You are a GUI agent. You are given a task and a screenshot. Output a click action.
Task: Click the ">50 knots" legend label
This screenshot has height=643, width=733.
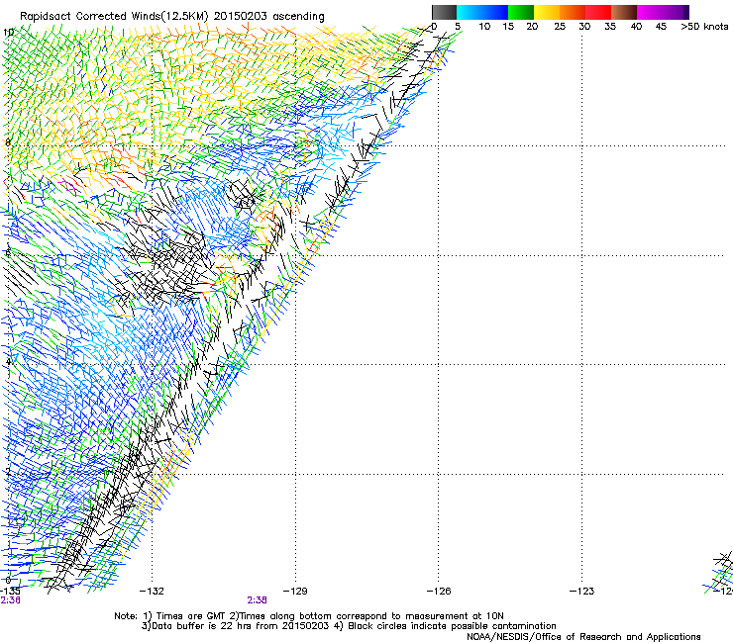[x=704, y=27]
